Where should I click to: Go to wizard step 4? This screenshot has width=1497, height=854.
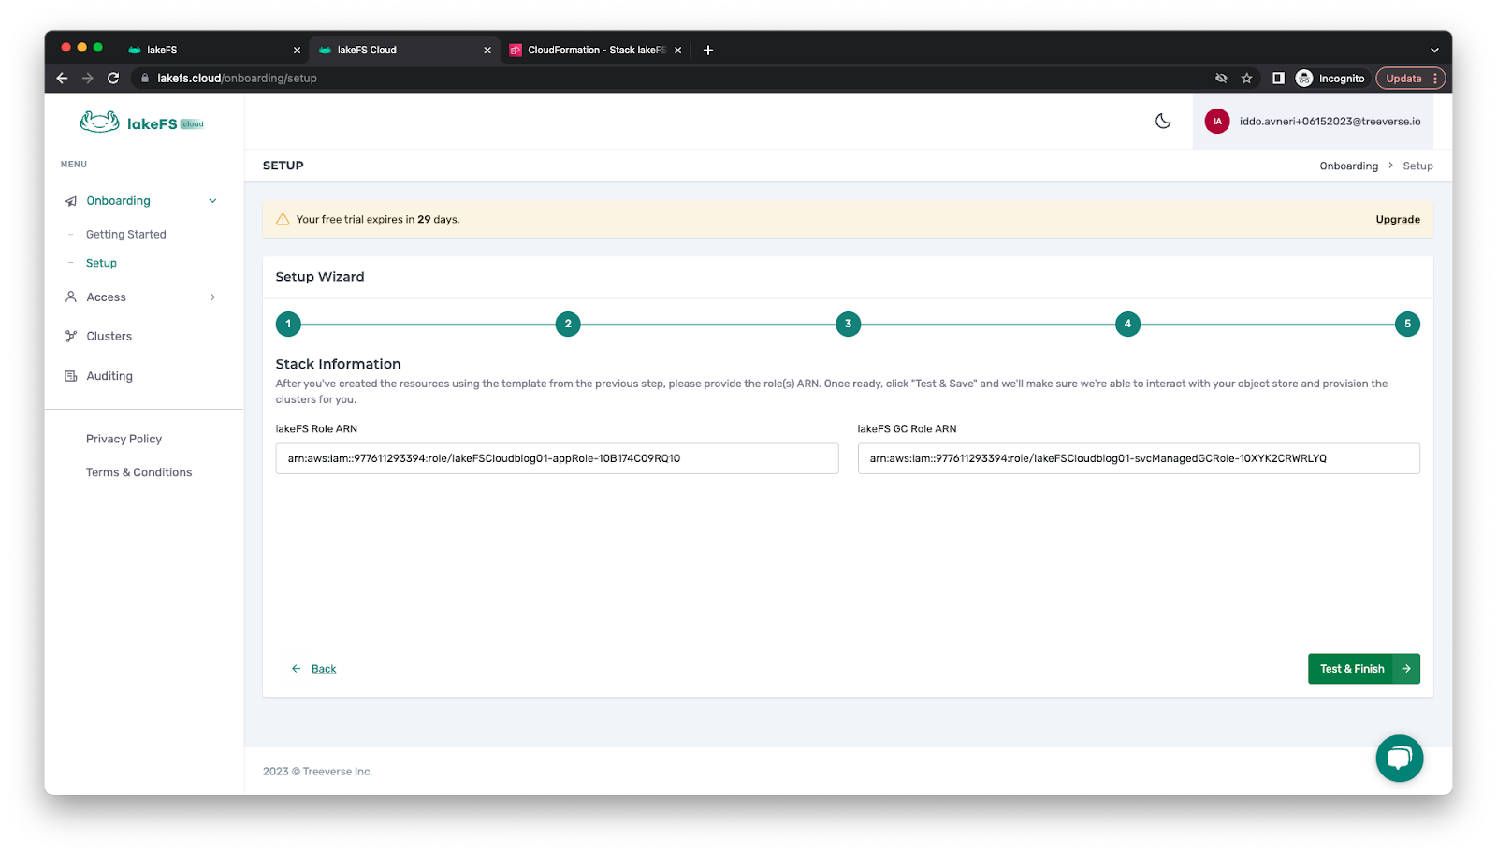(1127, 325)
